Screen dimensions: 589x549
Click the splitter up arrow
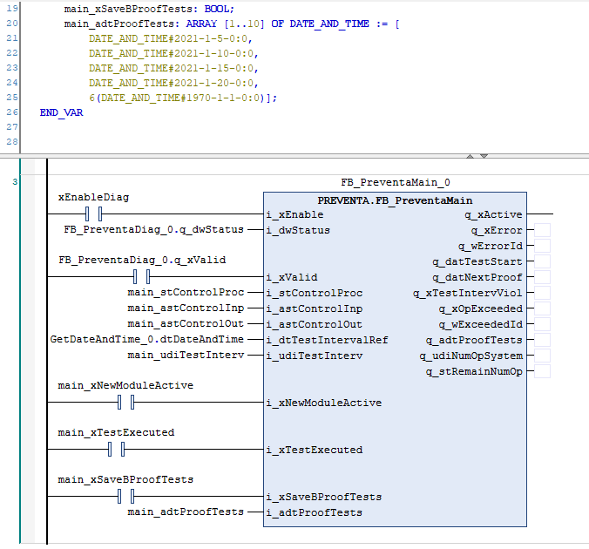tap(470, 156)
